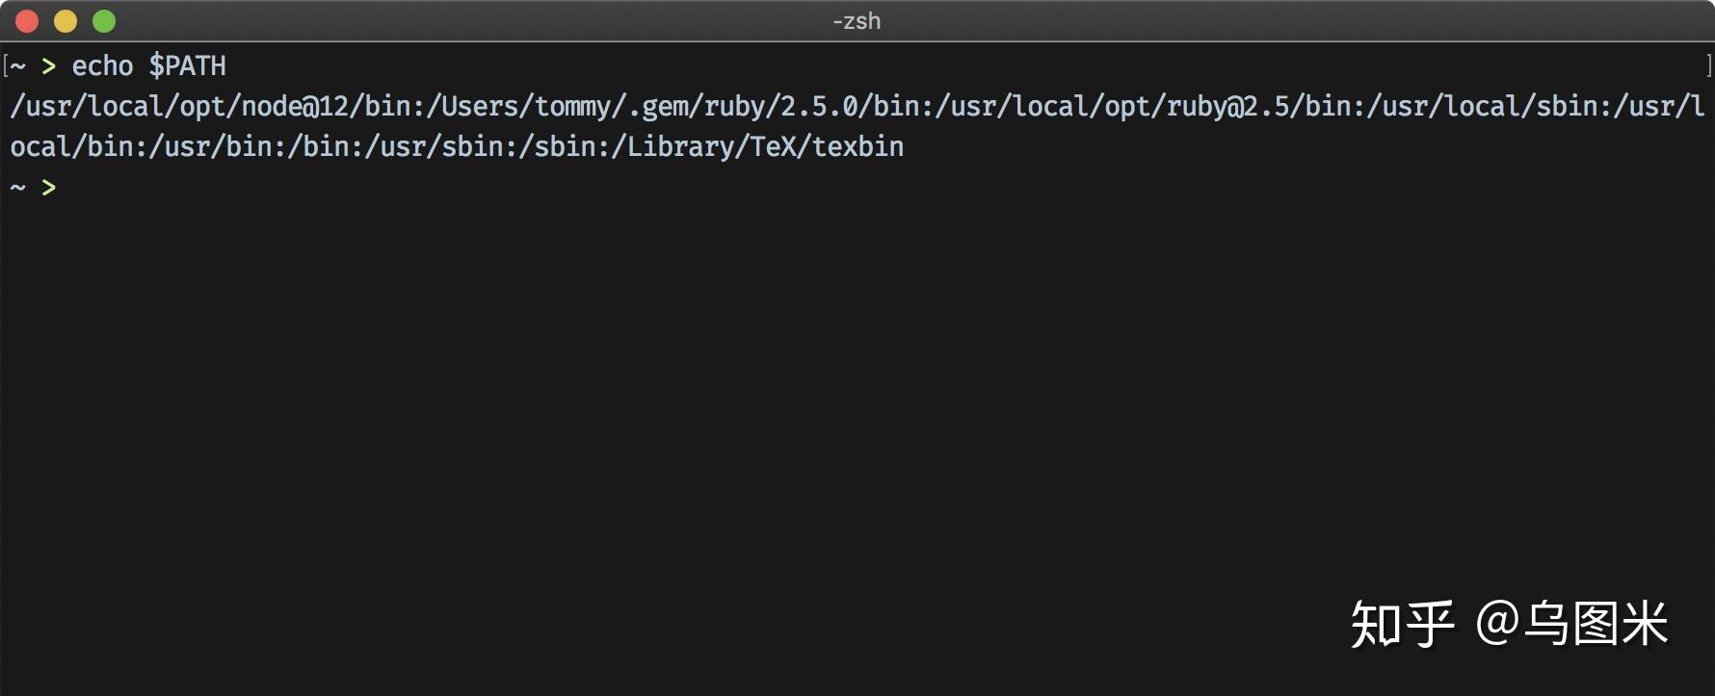Viewport: 1715px width, 696px height.
Task: Click the @乌图米 watermark username
Action: pos(1571,624)
